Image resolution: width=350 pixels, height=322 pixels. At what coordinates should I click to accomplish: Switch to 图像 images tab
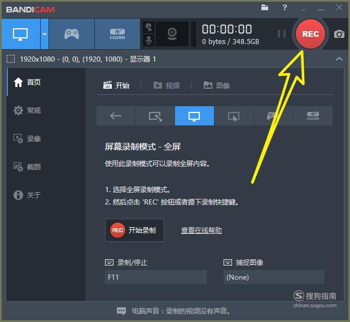coord(217,85)
